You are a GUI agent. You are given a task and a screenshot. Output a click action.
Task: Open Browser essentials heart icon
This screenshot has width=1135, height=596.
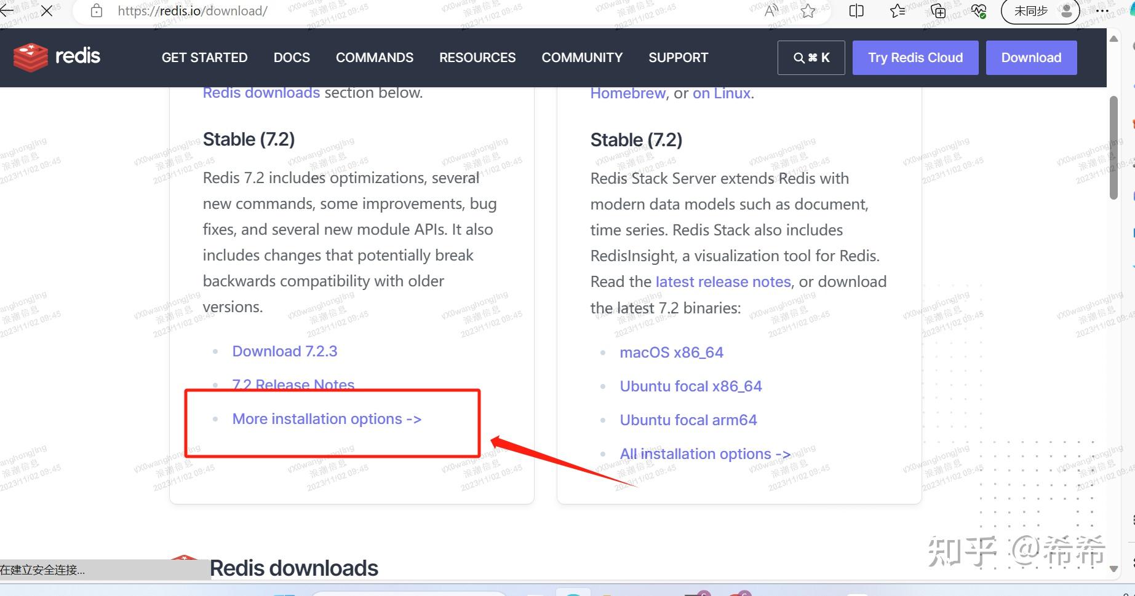pos(979,10)
